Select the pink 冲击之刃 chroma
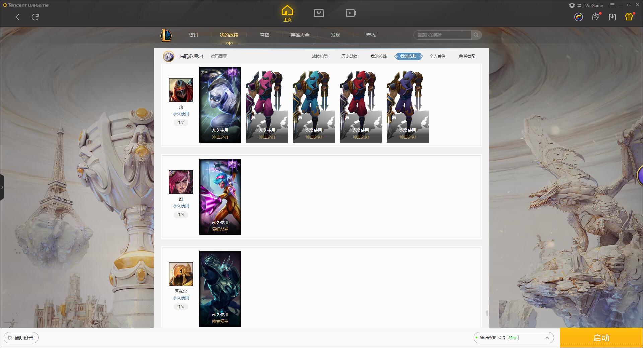Screen dimensions: 643x348 [x=267, y=104]
